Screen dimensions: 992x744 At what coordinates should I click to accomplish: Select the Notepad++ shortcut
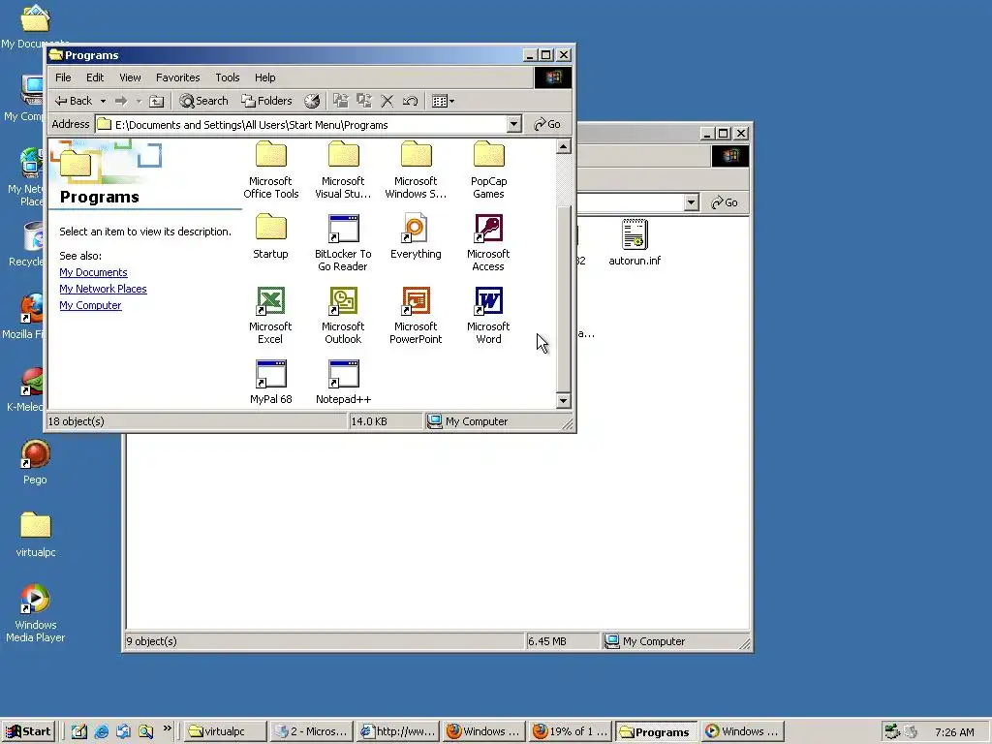tap(343, 382)
